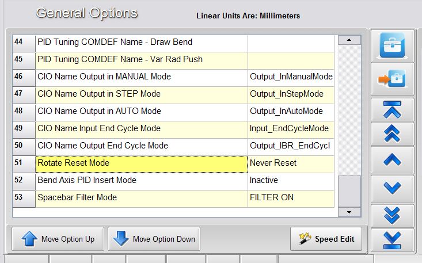Click the Move Option Down button

click(154, 239)
